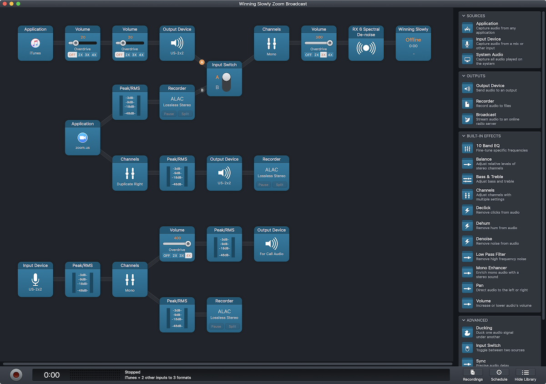Viewport: 546px width, 384px height.
Task: Choose System Audio in the Sources library
Action: [x=499, y=59]
